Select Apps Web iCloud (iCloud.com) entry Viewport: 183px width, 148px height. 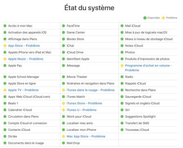[x=29, y=96]
